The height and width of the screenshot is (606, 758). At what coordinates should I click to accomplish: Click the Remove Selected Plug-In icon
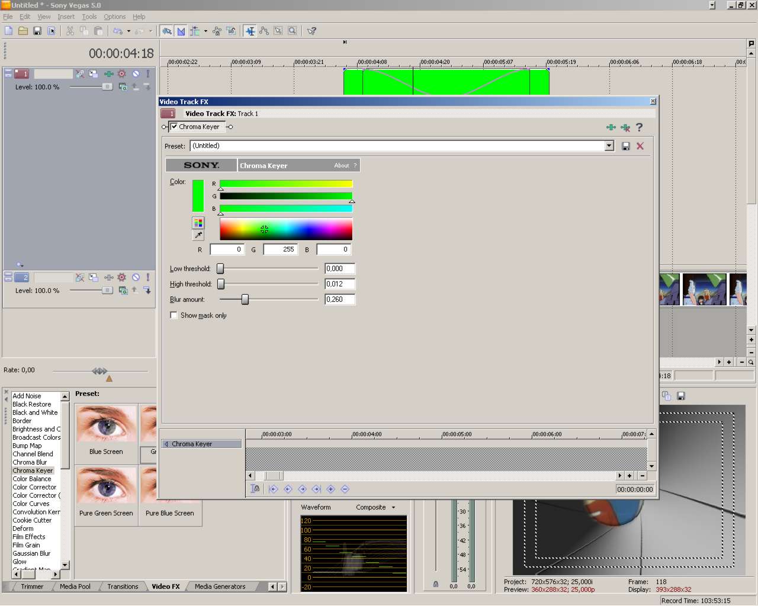625,127
